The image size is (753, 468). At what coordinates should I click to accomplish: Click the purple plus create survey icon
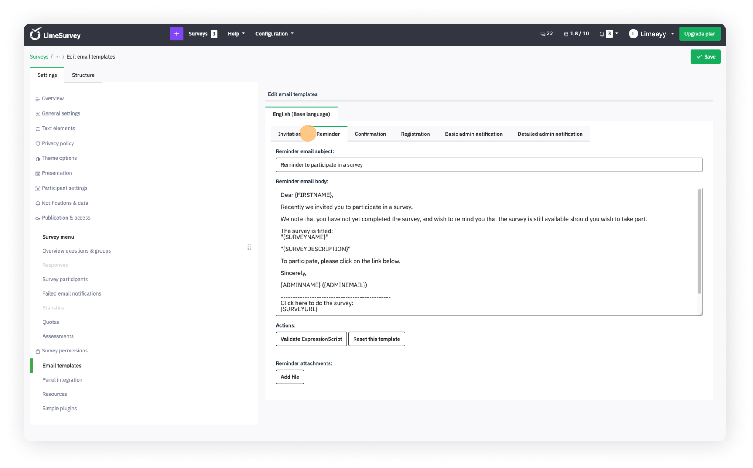point(176,34)
